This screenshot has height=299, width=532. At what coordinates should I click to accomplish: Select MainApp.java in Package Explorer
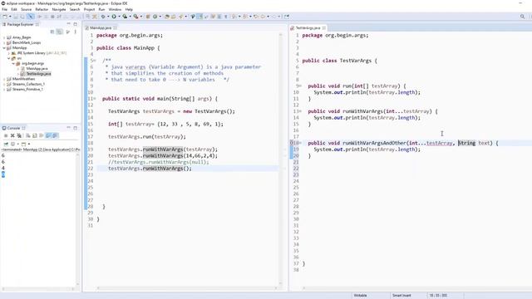click(37, 68)
